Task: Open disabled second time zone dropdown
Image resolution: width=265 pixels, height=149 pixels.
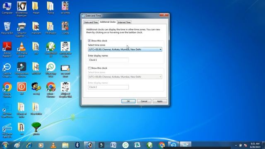Action: 125,77
